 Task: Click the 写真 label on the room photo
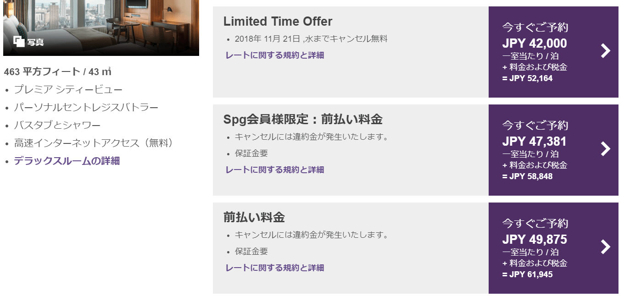[35, 42]
